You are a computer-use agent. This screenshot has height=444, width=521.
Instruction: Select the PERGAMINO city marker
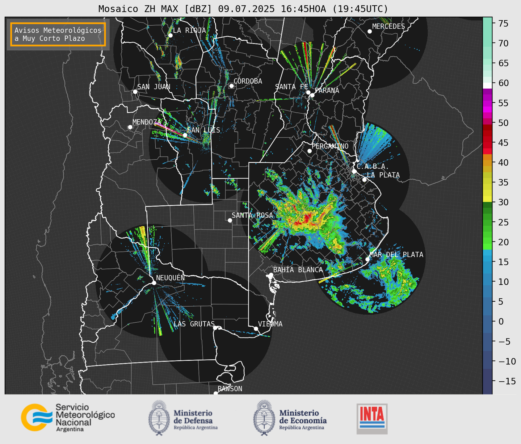[x=309, y=151]
